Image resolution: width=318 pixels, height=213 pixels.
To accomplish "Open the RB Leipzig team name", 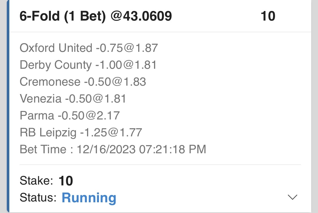I will (48, 133).
